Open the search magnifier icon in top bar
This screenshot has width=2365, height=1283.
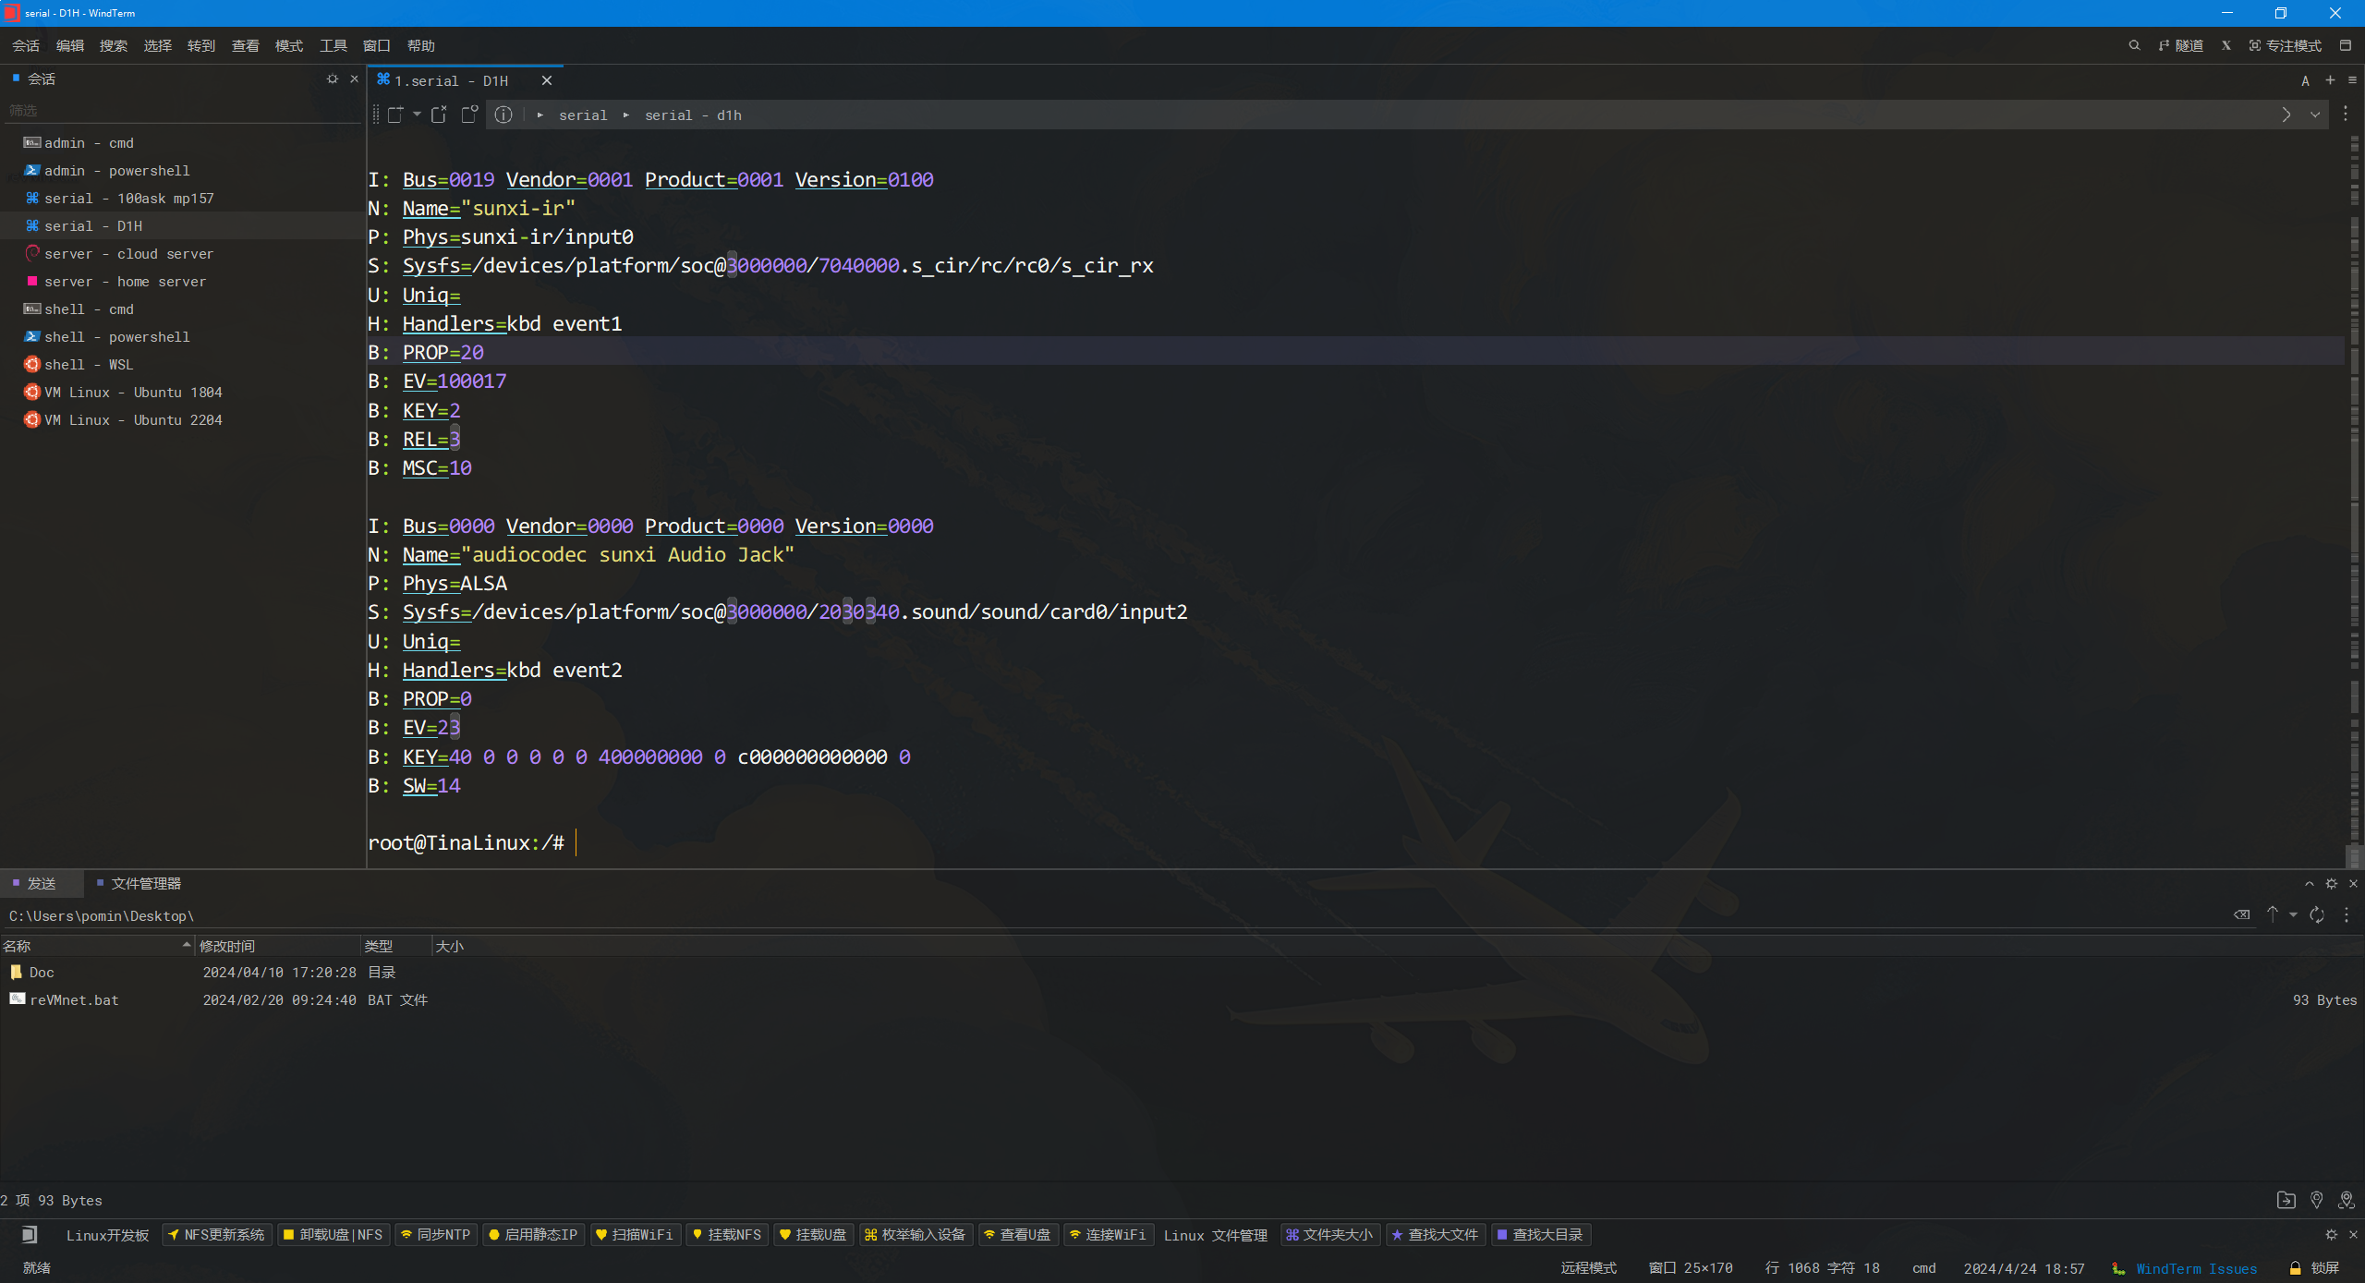click(x=2134, y=45)
